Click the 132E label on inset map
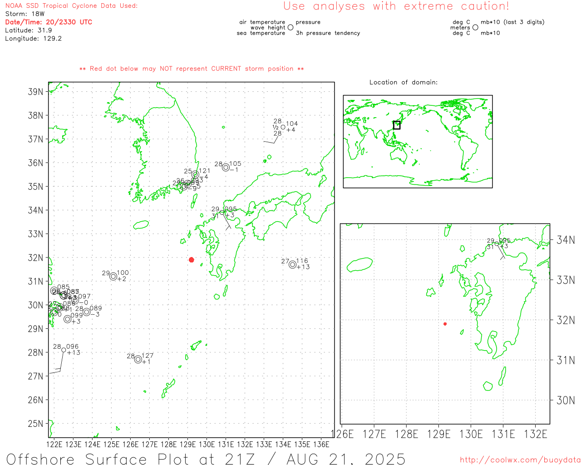 point(536,434)
